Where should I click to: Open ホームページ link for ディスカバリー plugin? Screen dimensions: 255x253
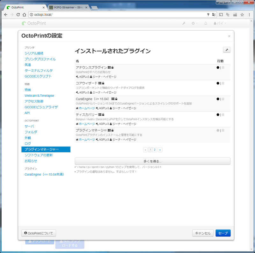click(87, 124)
